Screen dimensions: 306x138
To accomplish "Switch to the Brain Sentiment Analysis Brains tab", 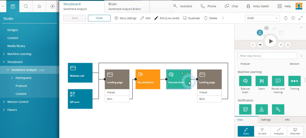I will 127,6.
